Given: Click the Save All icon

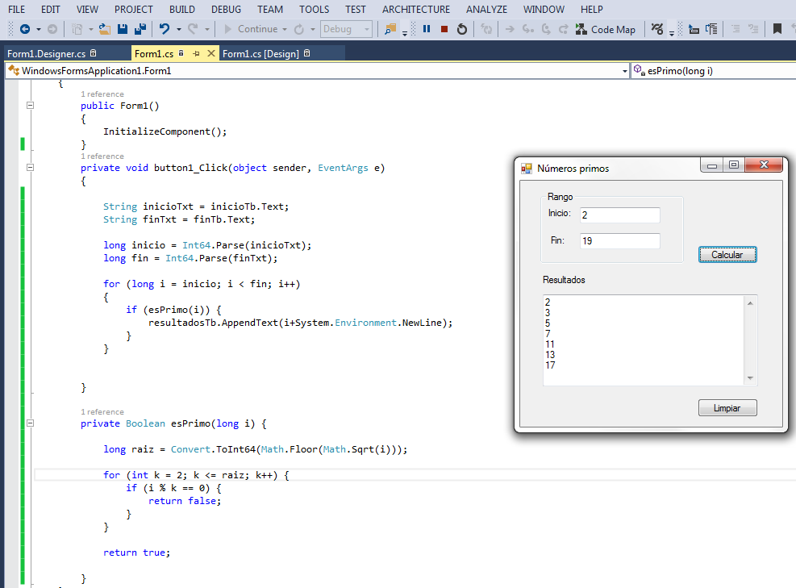Looking at the screenshot, I should click(x=140, y=29).
